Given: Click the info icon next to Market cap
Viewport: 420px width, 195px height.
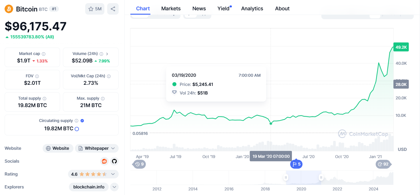Looking at the screenshot, I should tap(44, 54).
